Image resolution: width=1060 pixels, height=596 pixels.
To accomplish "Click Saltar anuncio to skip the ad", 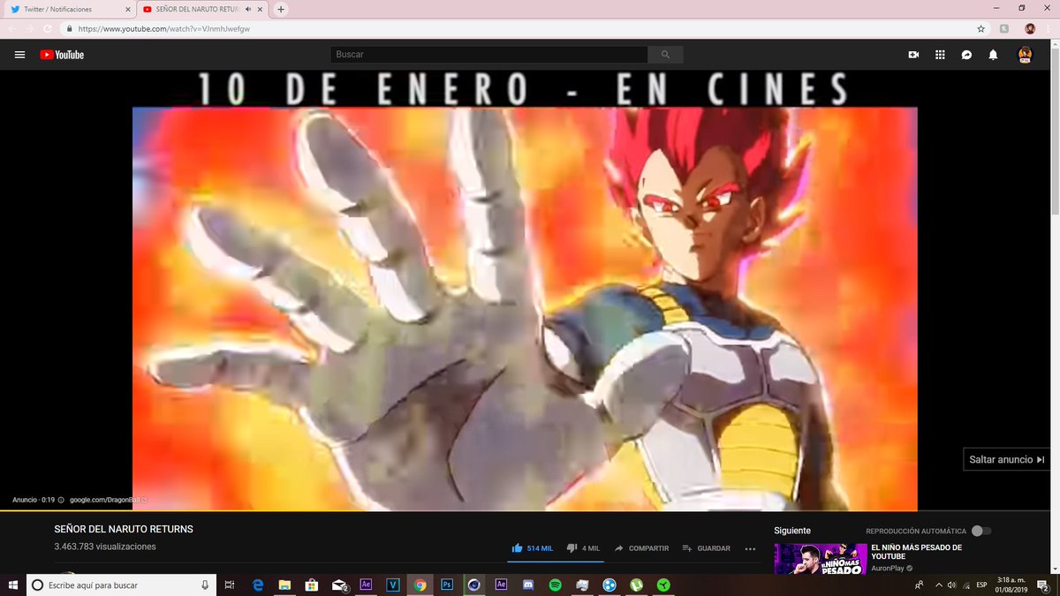I will [x=1007, y=459].
